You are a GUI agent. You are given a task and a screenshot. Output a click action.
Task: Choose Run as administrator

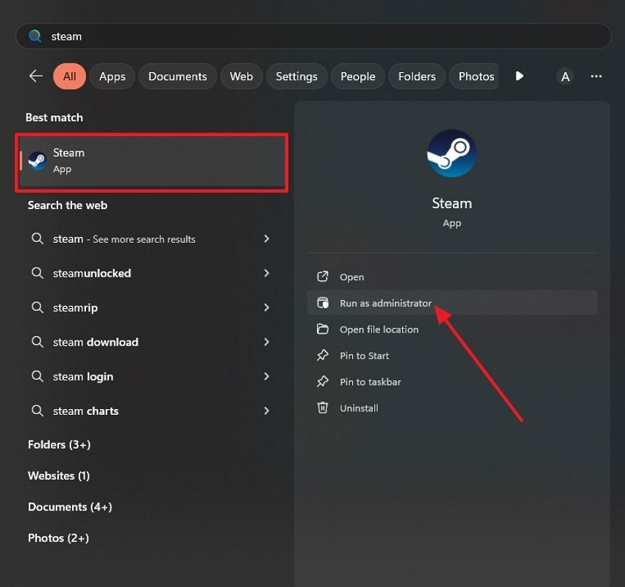tap(451, 303)
